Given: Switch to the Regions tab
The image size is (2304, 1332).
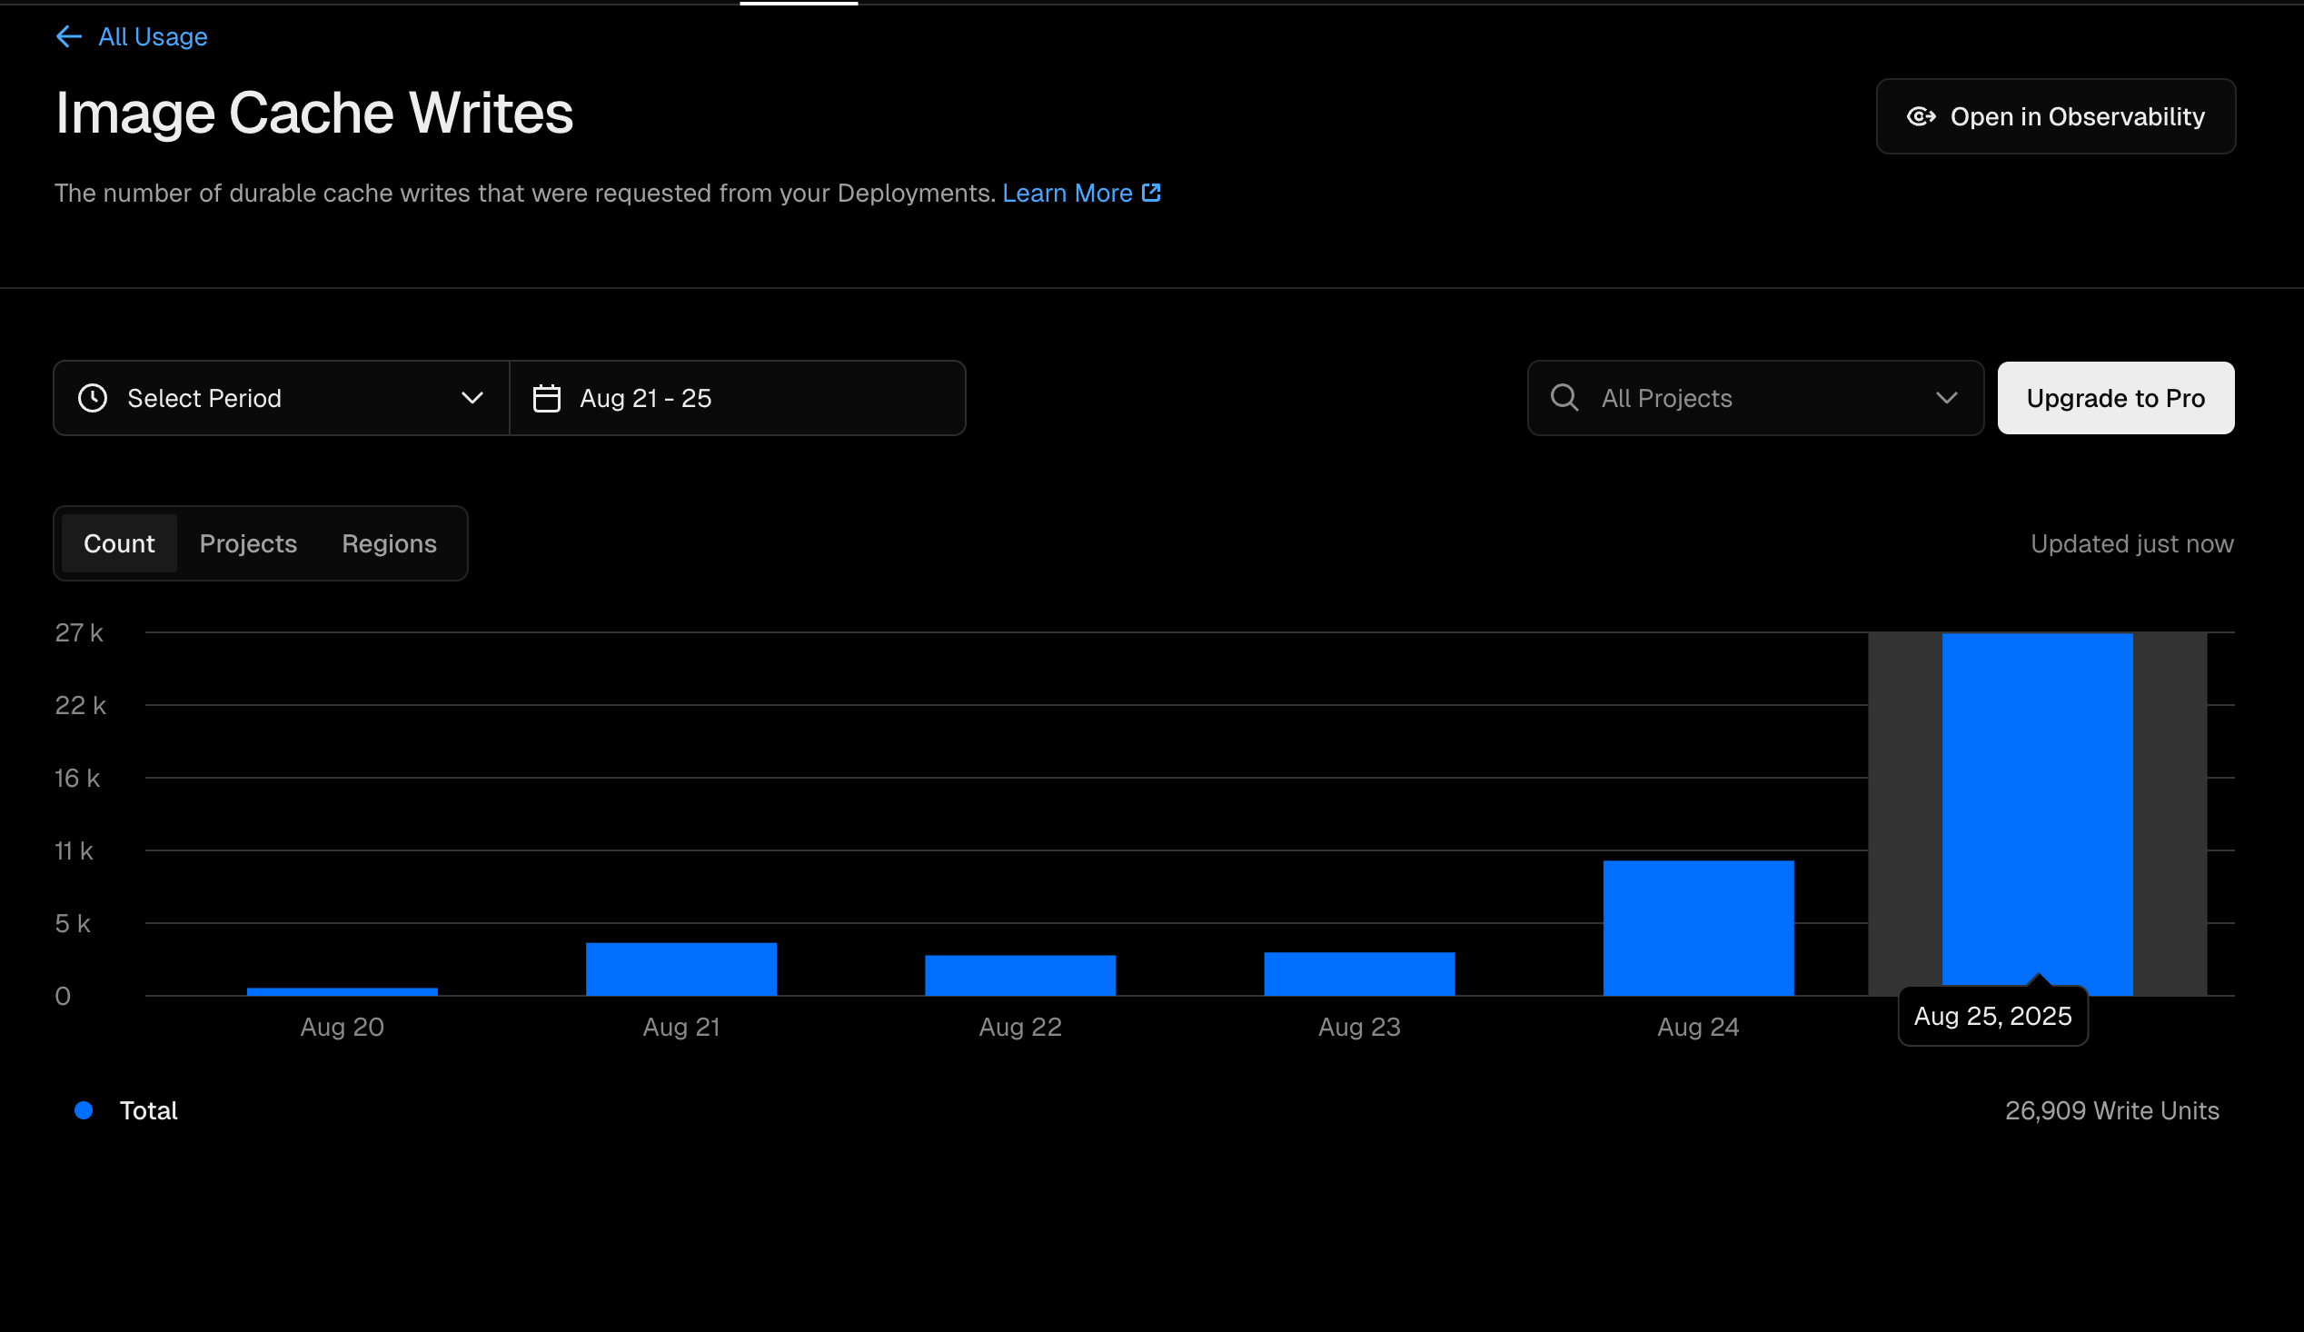Looking at the screenshot, I should (389, 544).
